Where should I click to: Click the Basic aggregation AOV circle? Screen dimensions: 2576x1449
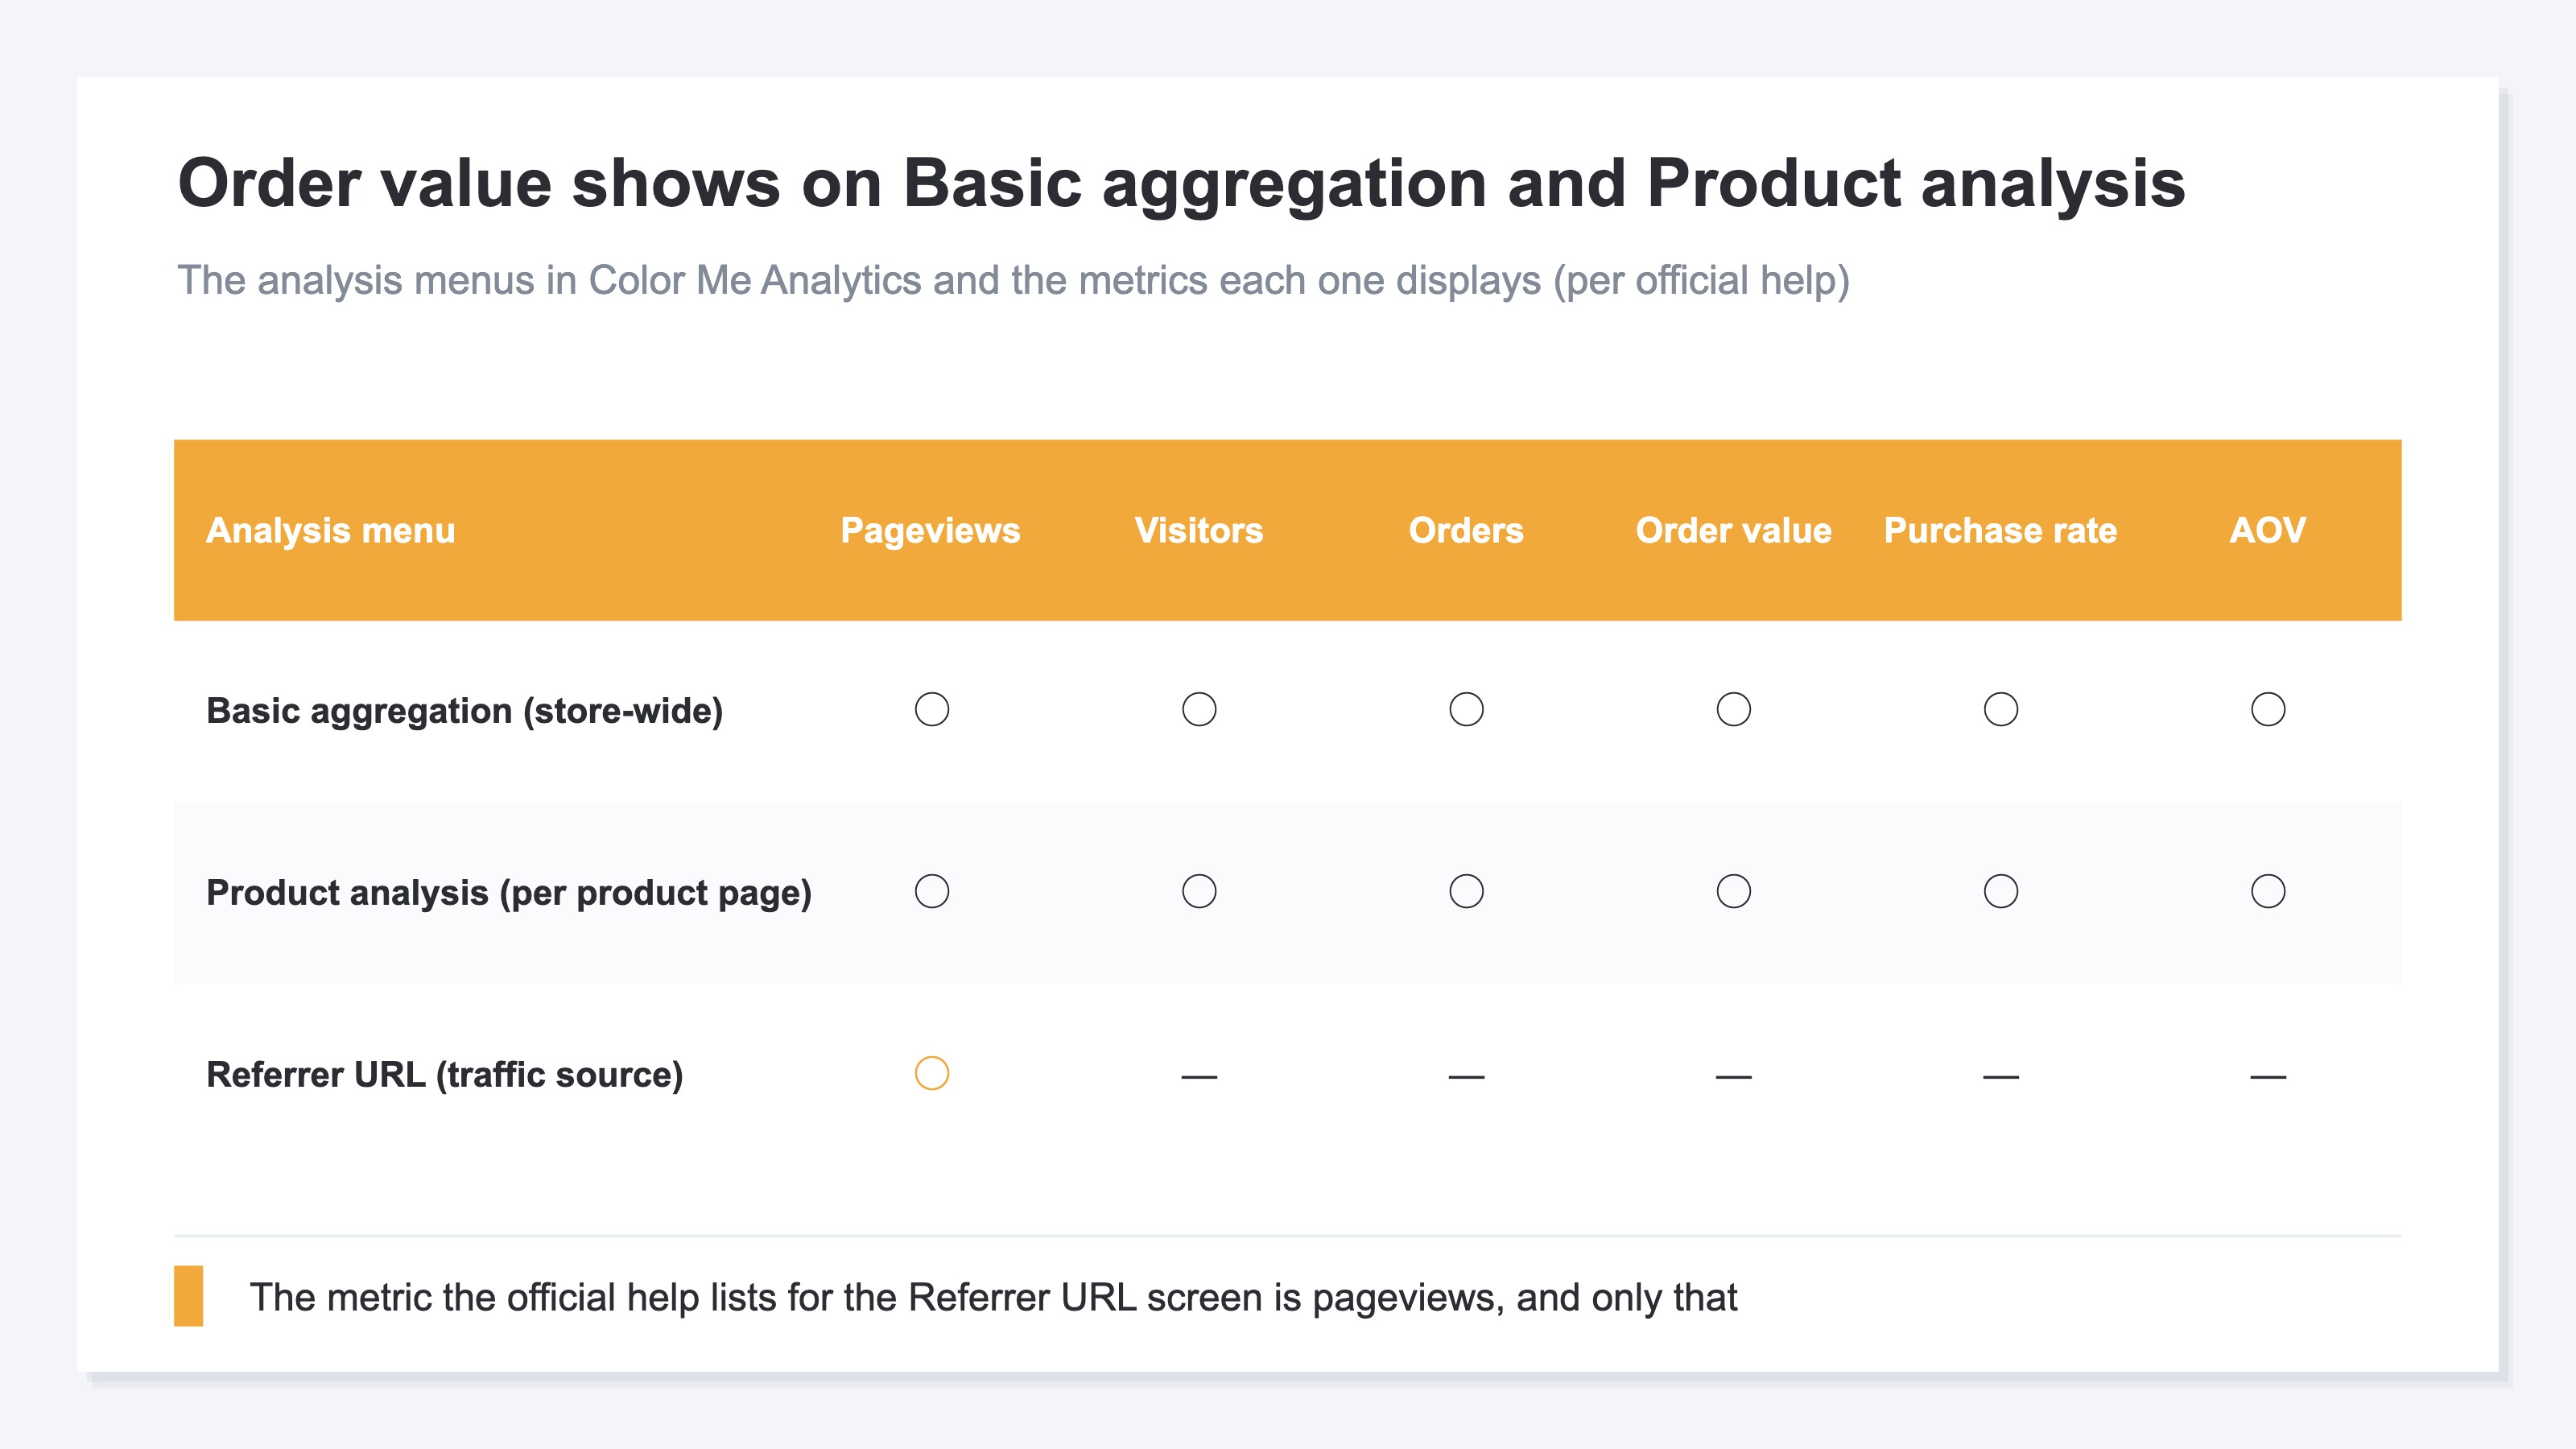pyautogui.click(x=2267, y=710)
